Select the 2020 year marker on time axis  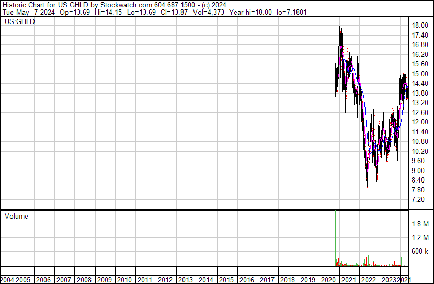[328, 280]
